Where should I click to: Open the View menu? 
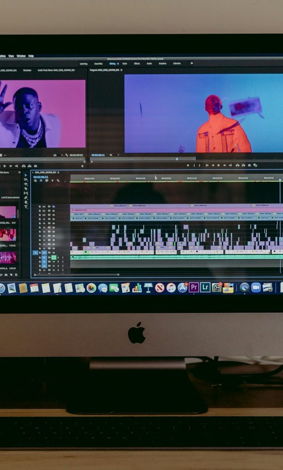pyautogui.click(x=11, y=56)
